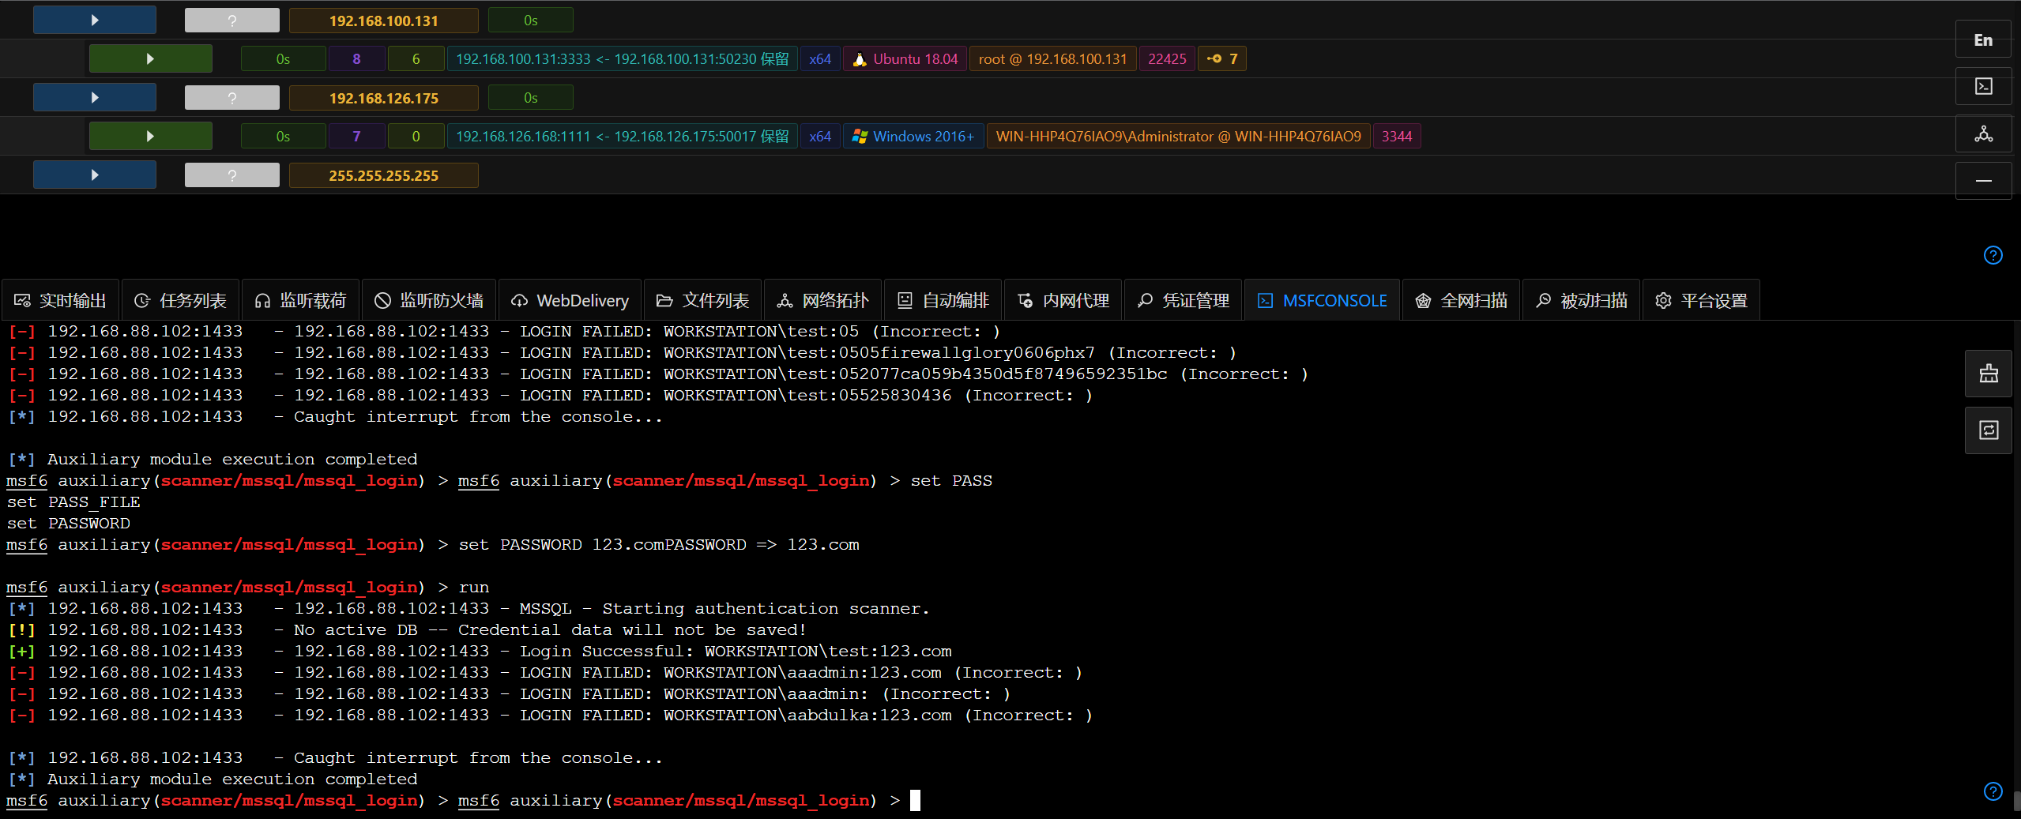Clear console with broom icon

click(1989, 374)
